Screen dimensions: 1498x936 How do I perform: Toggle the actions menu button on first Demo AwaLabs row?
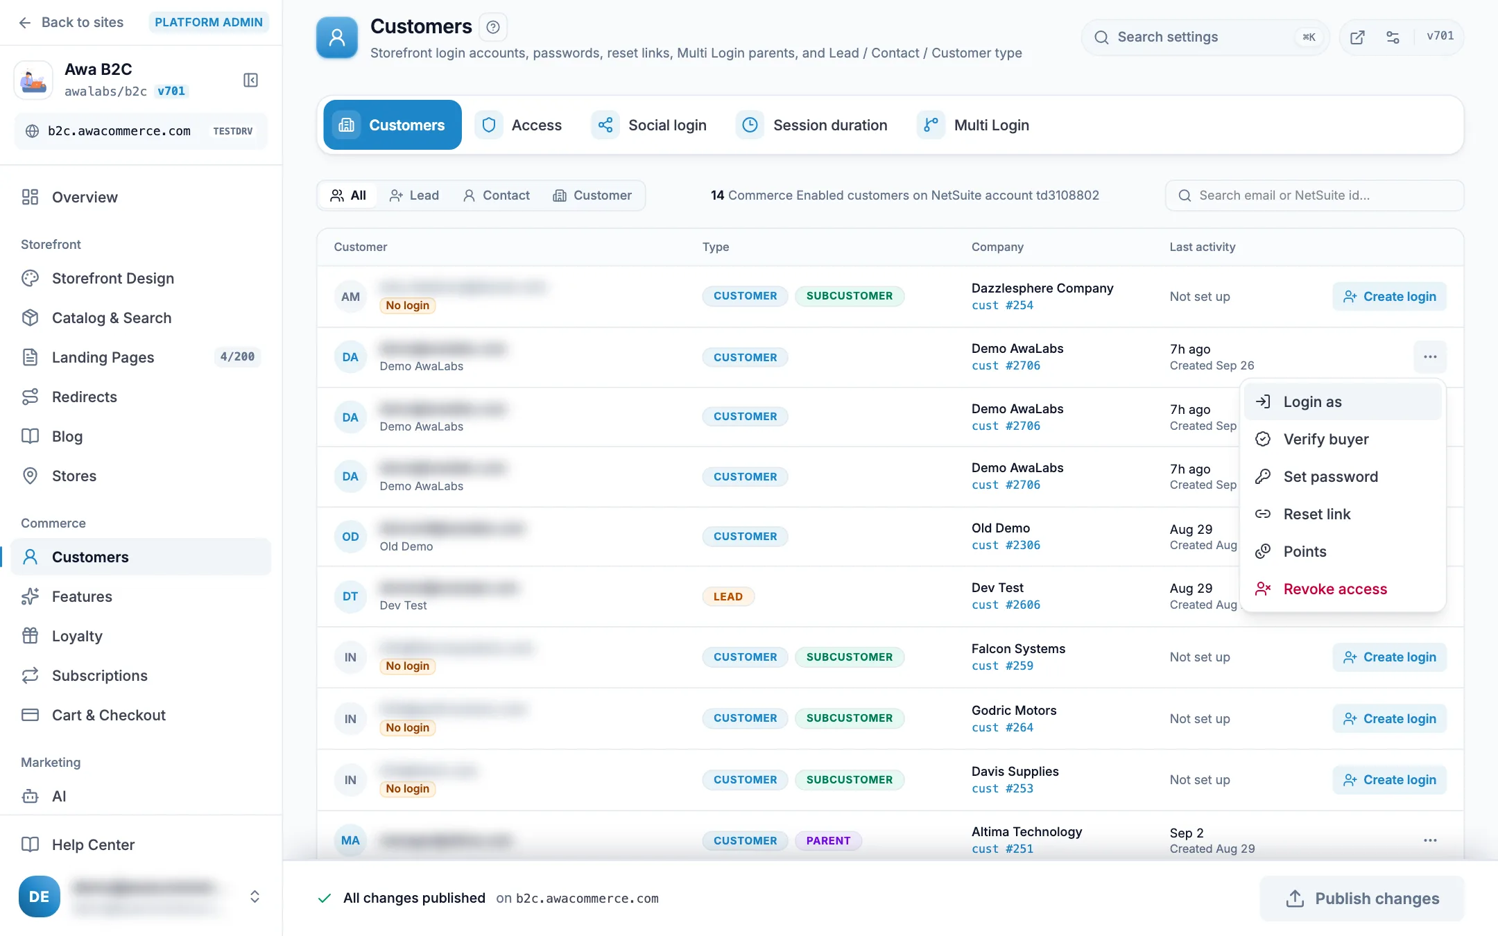(1430, 357)
